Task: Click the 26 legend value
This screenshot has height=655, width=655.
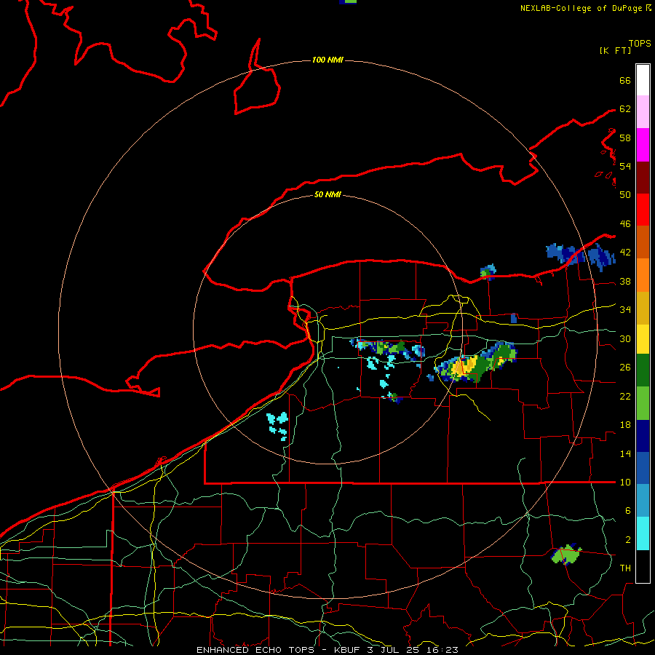Action: [x=625, y=368]
